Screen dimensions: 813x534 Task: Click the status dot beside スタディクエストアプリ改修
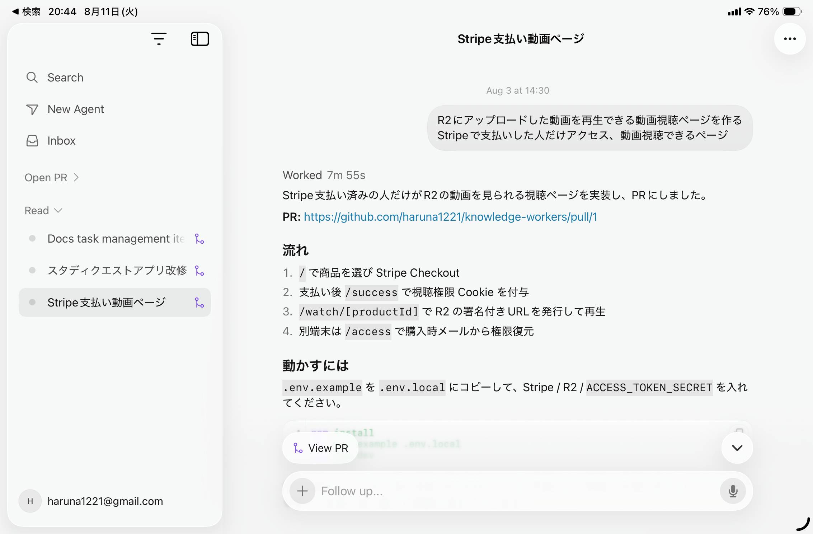point(32,270)
